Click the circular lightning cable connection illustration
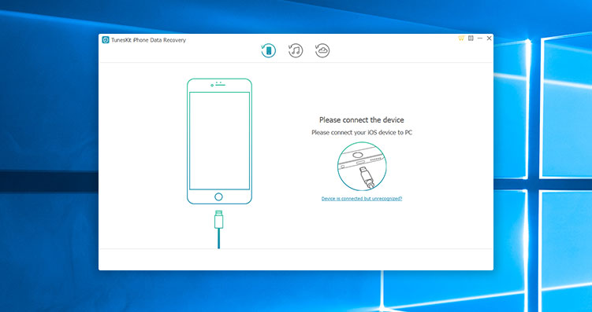 pyautogui.click(x=362, y=167)
